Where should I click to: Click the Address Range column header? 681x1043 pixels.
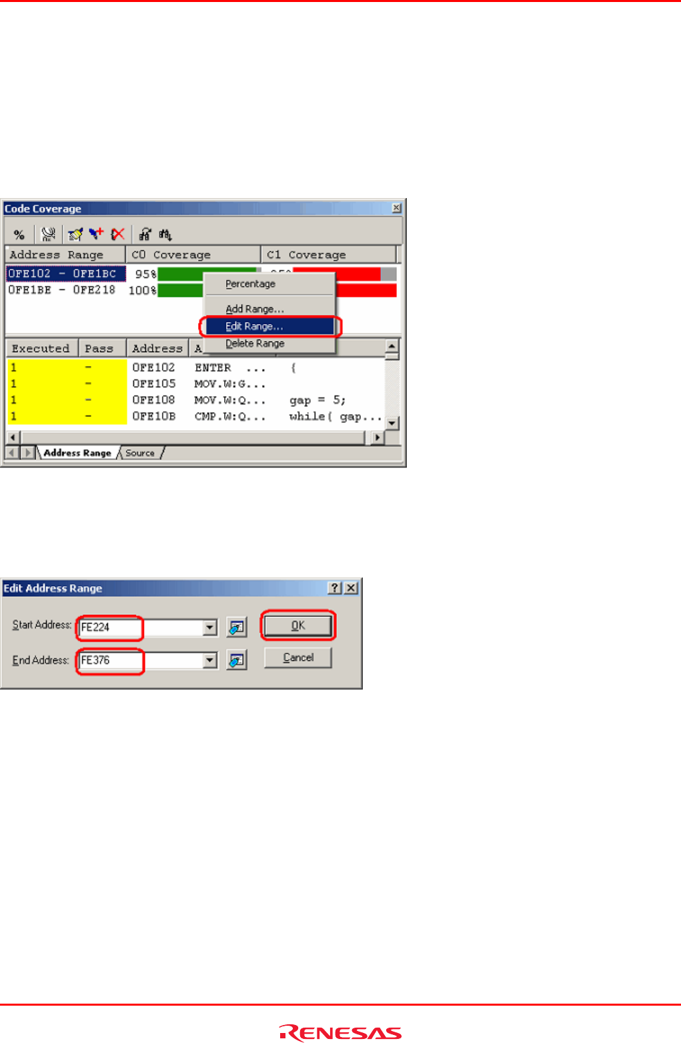(65, 255)
